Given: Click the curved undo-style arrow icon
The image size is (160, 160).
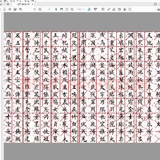Looking at the screenshot, I should [119, 9].
